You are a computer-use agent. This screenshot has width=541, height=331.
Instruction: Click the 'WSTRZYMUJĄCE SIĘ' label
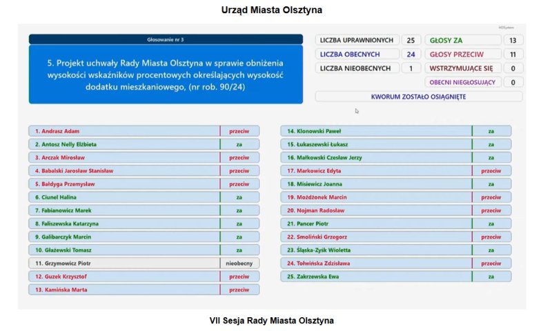(x=462, y=68)
